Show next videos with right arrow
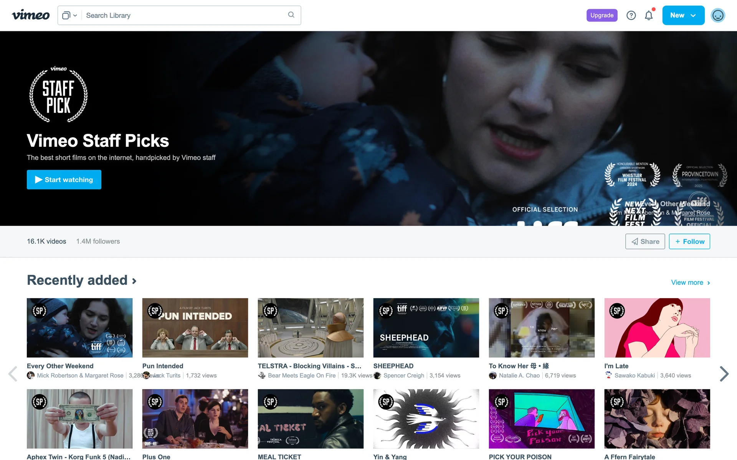This screenshot has height=460, width=737. (x=724, y=374)
